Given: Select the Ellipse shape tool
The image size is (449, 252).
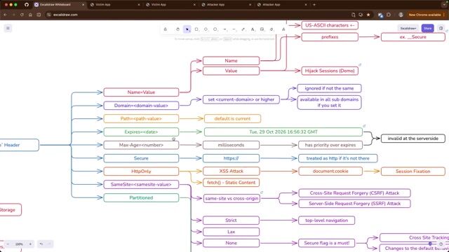Looking at the screenshot, I should pyautogui.click(x=215, y=29).
